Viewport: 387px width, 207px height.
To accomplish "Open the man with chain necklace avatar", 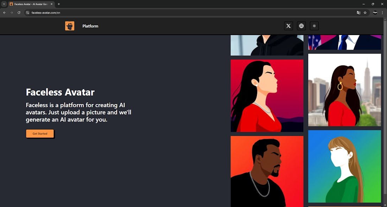I will (267, 171).
